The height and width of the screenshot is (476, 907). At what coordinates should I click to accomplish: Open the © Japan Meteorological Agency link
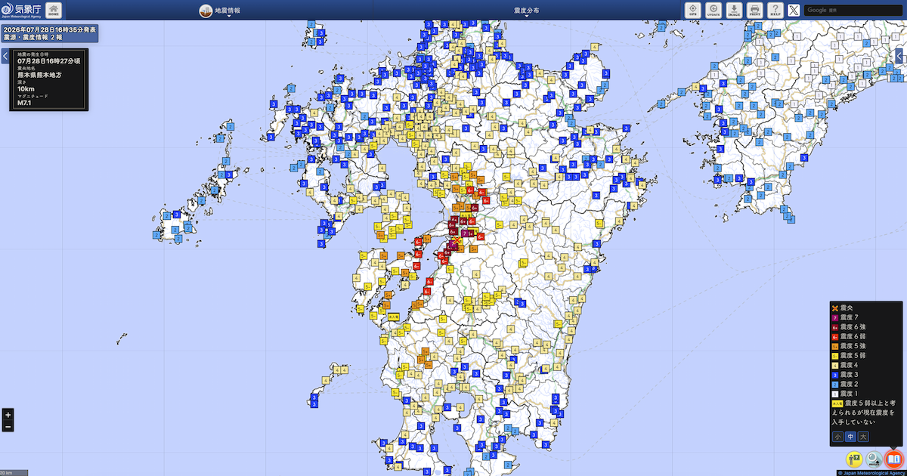(871, 472)
